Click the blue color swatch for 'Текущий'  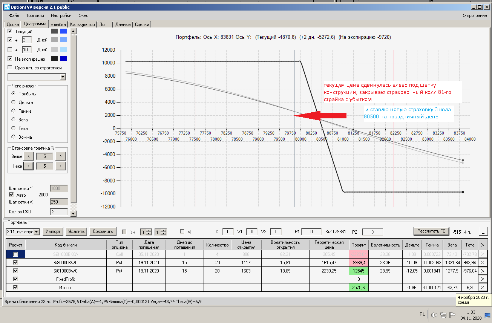[x=63, y=31]
